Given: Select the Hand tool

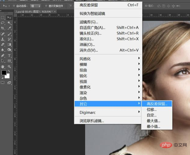Looking at the screenshot, I should coord(3,66).
